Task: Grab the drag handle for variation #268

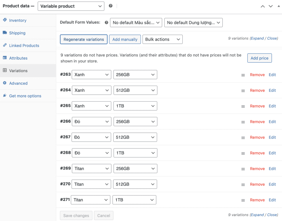Action: 243,153
